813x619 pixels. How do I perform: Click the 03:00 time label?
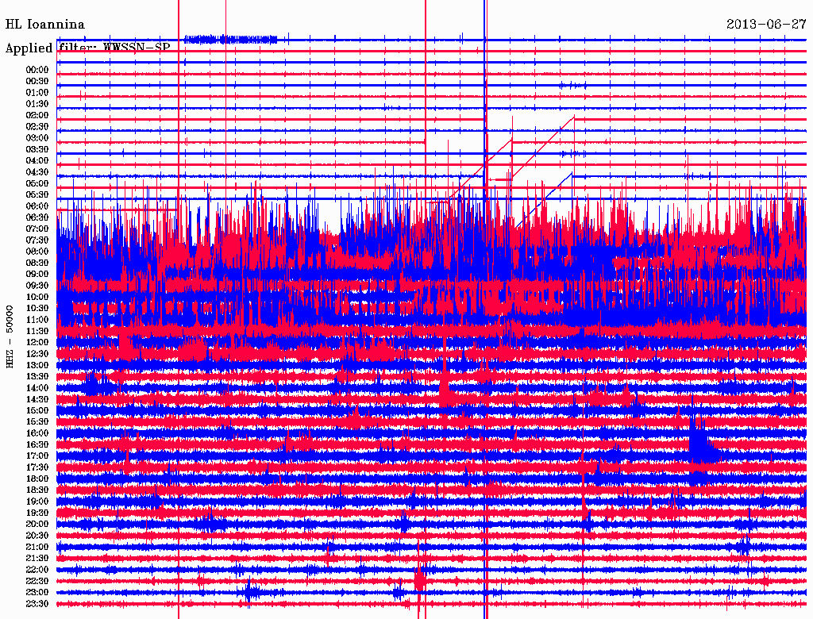coord(37,138)
